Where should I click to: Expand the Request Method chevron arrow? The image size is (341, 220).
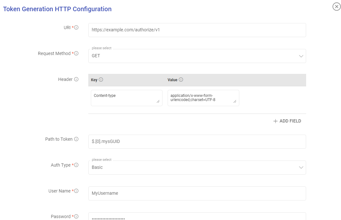(301, 56)
